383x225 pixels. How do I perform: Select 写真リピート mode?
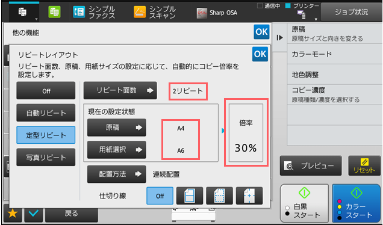click(x=46, y=158)
